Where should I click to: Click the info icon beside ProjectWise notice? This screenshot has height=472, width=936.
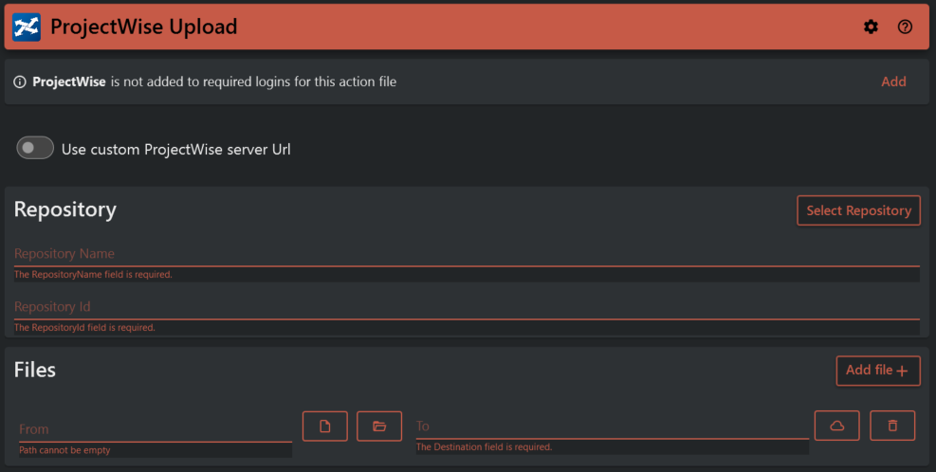(20, 82)
